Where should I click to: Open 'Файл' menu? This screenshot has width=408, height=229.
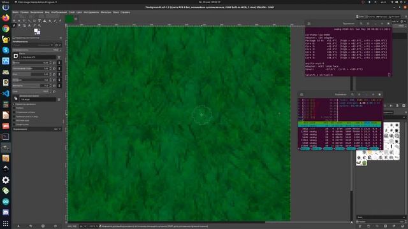[15, 12]
